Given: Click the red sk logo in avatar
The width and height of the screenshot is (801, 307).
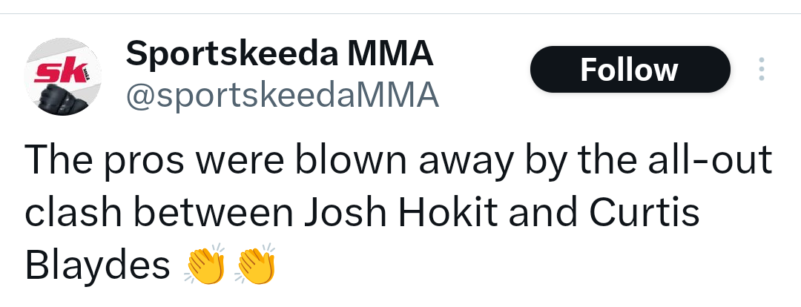Looking at the screenshot, I should [55, 73].
